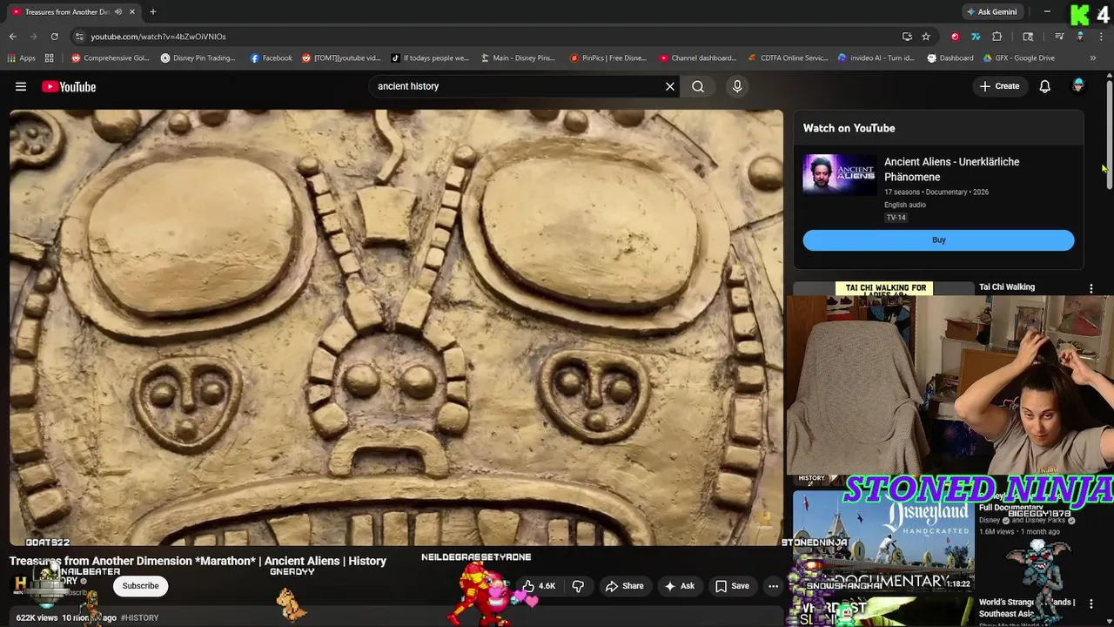The width and height of the screenshot is (1114, 627).
Task: Share the Ancient Aliens video
Action: (x=625, y=586)
